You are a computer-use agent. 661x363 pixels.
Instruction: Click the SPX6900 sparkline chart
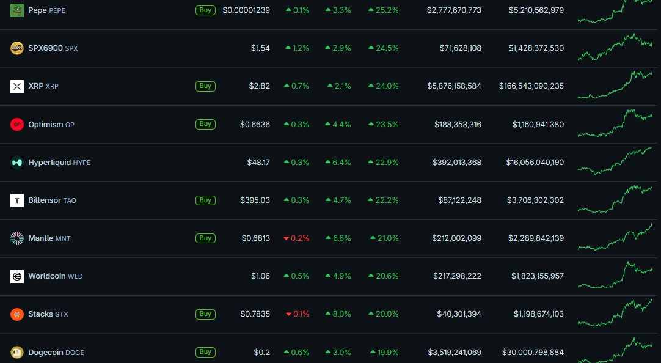pos(615,47)
